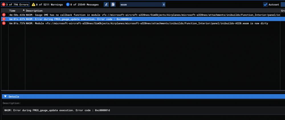The image size is (285, 120).
Task: Click inside the wasm search filter field
Action: click(x=140, y=5)
